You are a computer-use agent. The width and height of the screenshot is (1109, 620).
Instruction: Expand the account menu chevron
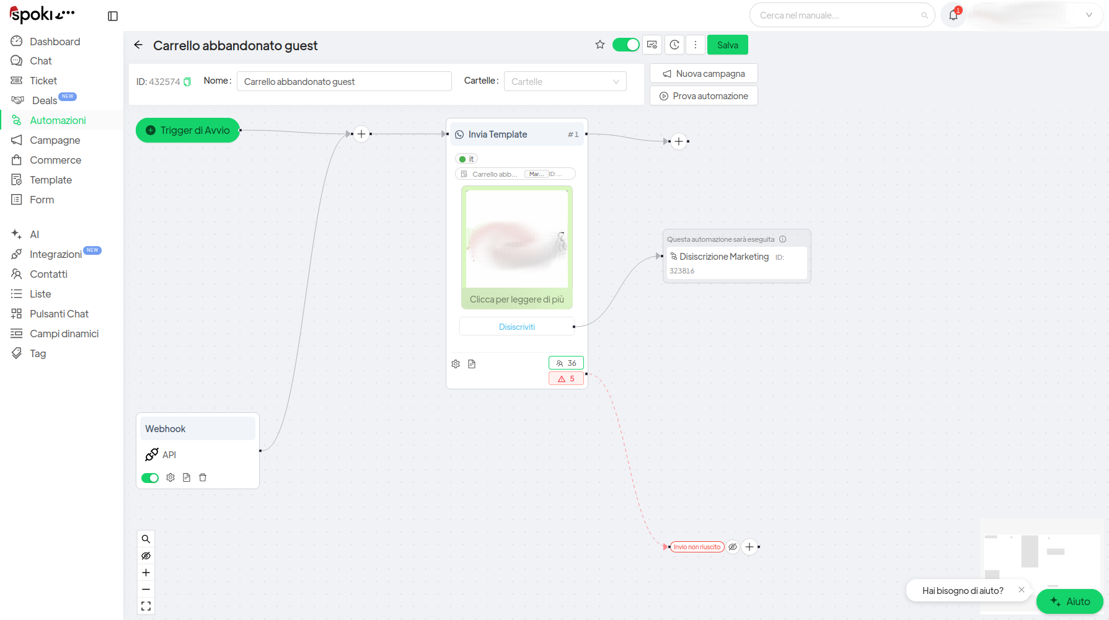tap(1089, 15)
